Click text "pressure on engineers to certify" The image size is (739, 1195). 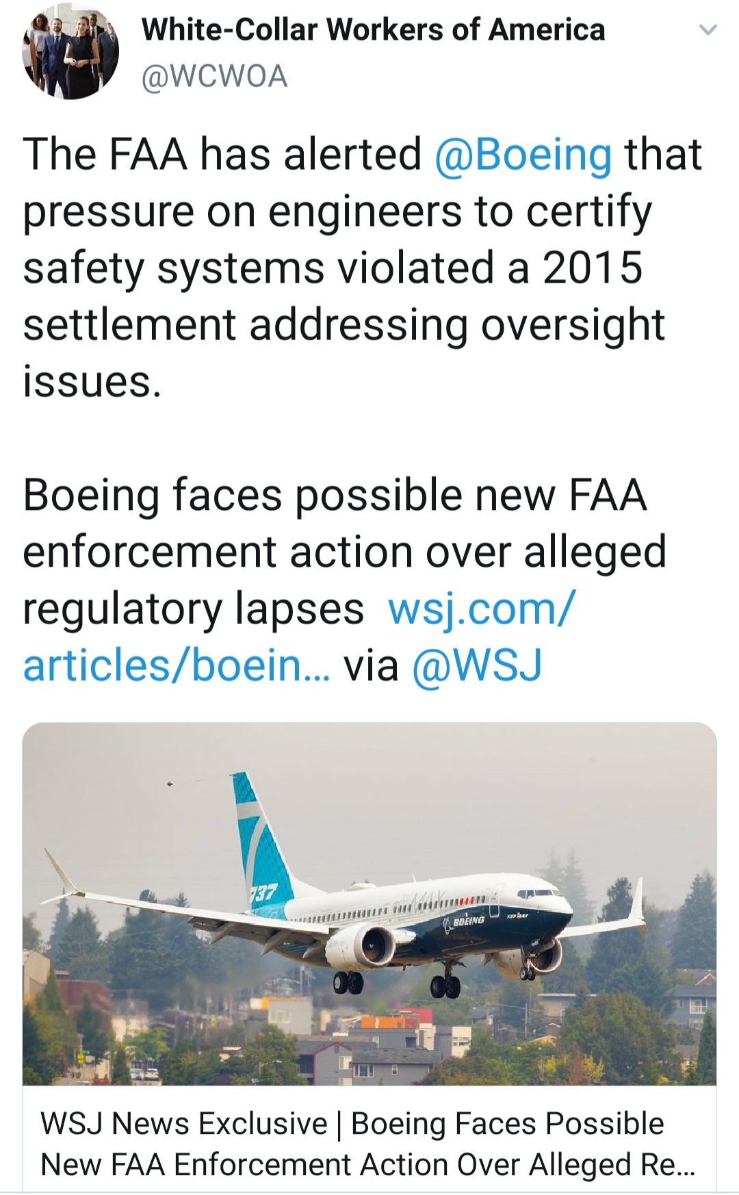(x=337, y=211)
